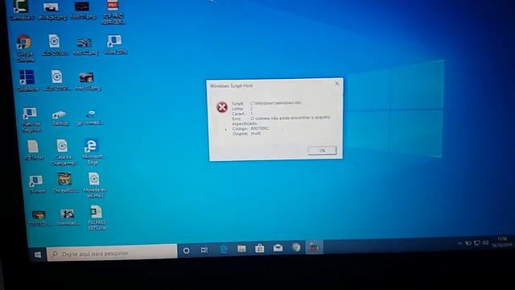Select the foto-03.png desktop thumbnail

88,81
